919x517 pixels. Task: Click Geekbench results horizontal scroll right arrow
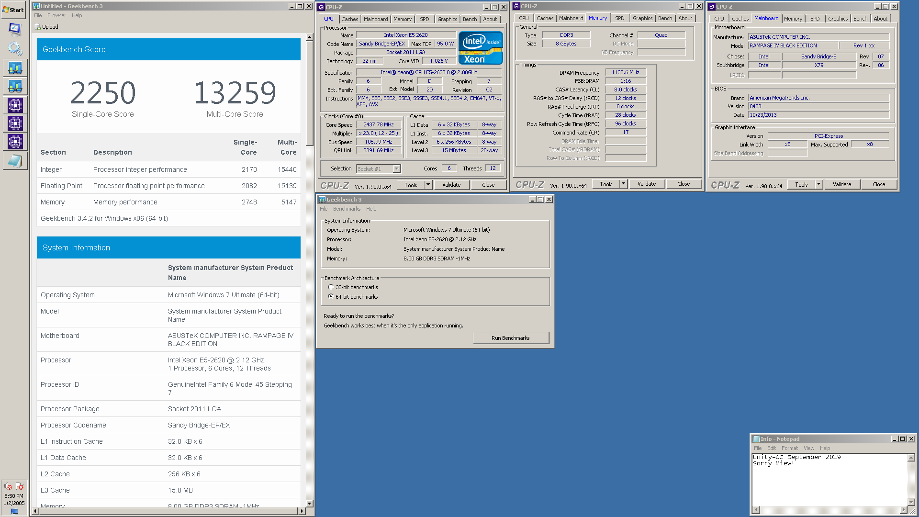click(301, 511)
